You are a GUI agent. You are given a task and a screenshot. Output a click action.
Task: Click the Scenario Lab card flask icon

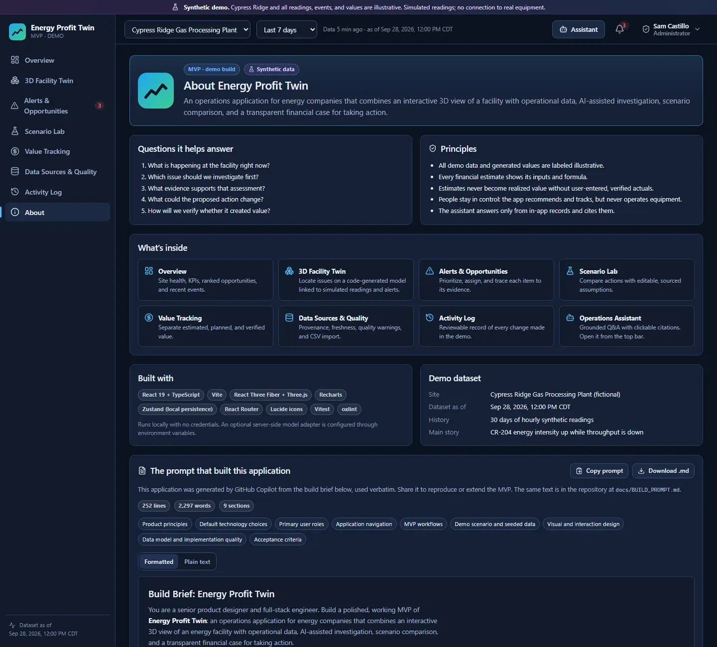click(570, 271)
